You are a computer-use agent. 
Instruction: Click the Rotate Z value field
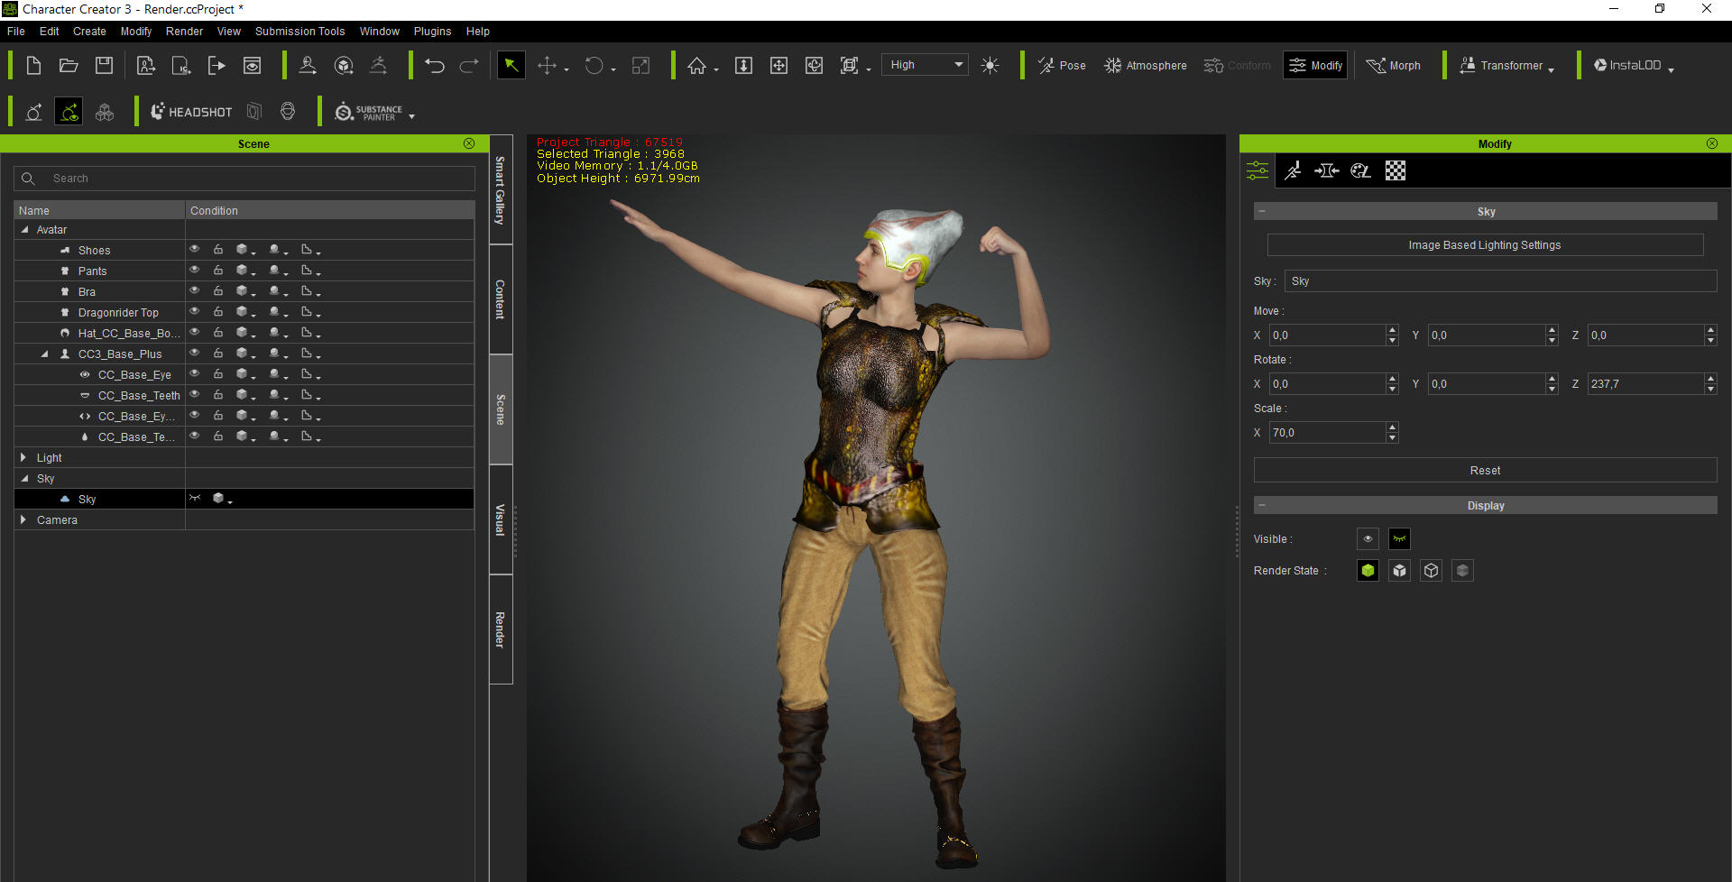1645,383
